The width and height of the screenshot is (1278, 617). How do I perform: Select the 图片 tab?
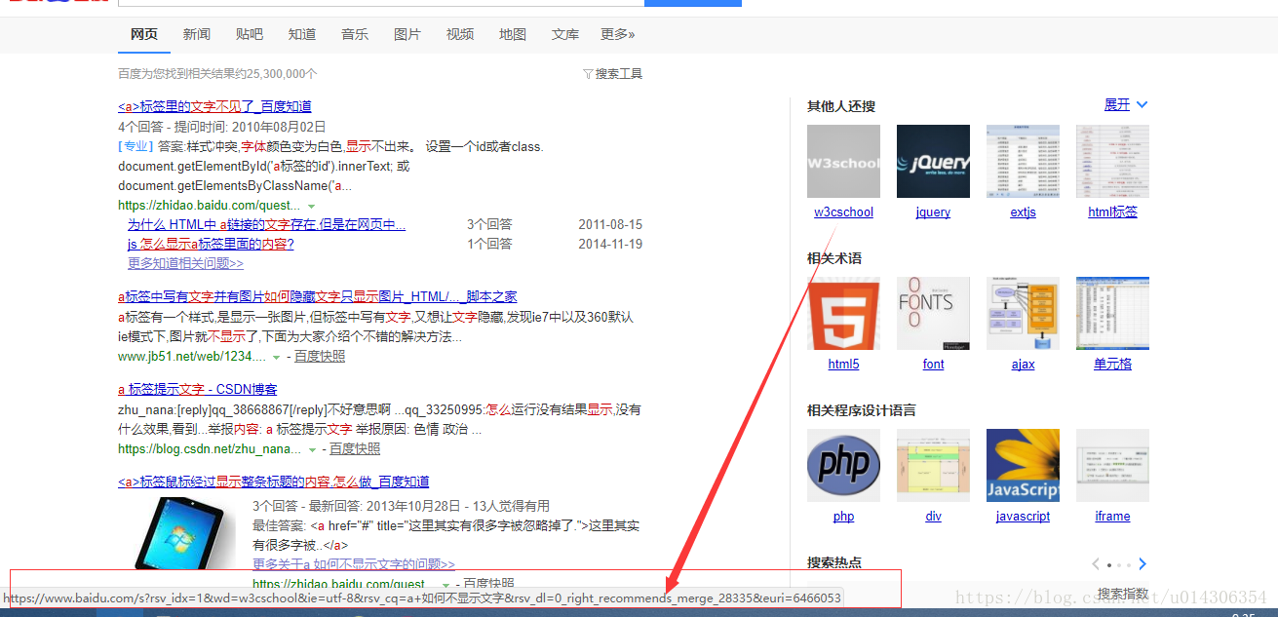(407, 34)
